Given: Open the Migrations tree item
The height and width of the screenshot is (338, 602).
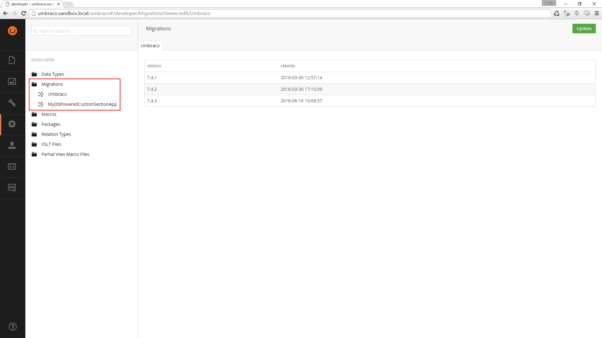Looking at the screenshot, I should (x=52, y=84).
